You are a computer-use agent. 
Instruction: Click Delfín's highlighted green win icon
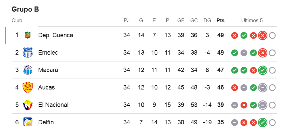pyautogui.click(x=263, y=122)
